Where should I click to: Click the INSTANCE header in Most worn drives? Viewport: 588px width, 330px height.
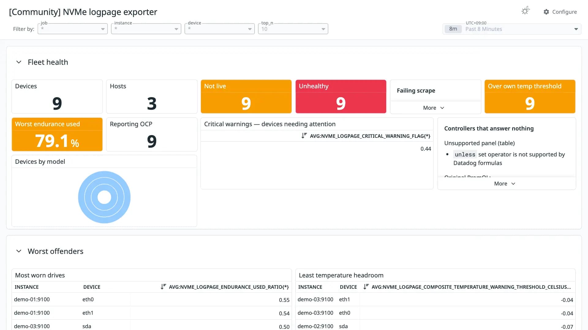[27, 287]
